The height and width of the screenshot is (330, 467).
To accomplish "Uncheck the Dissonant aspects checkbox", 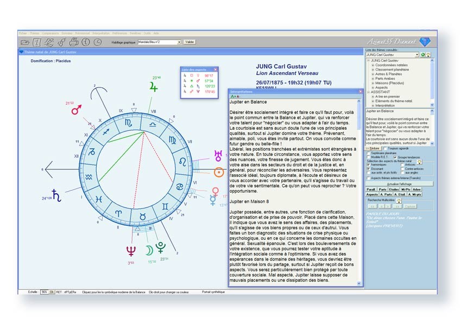I will (x=368, y=168).
